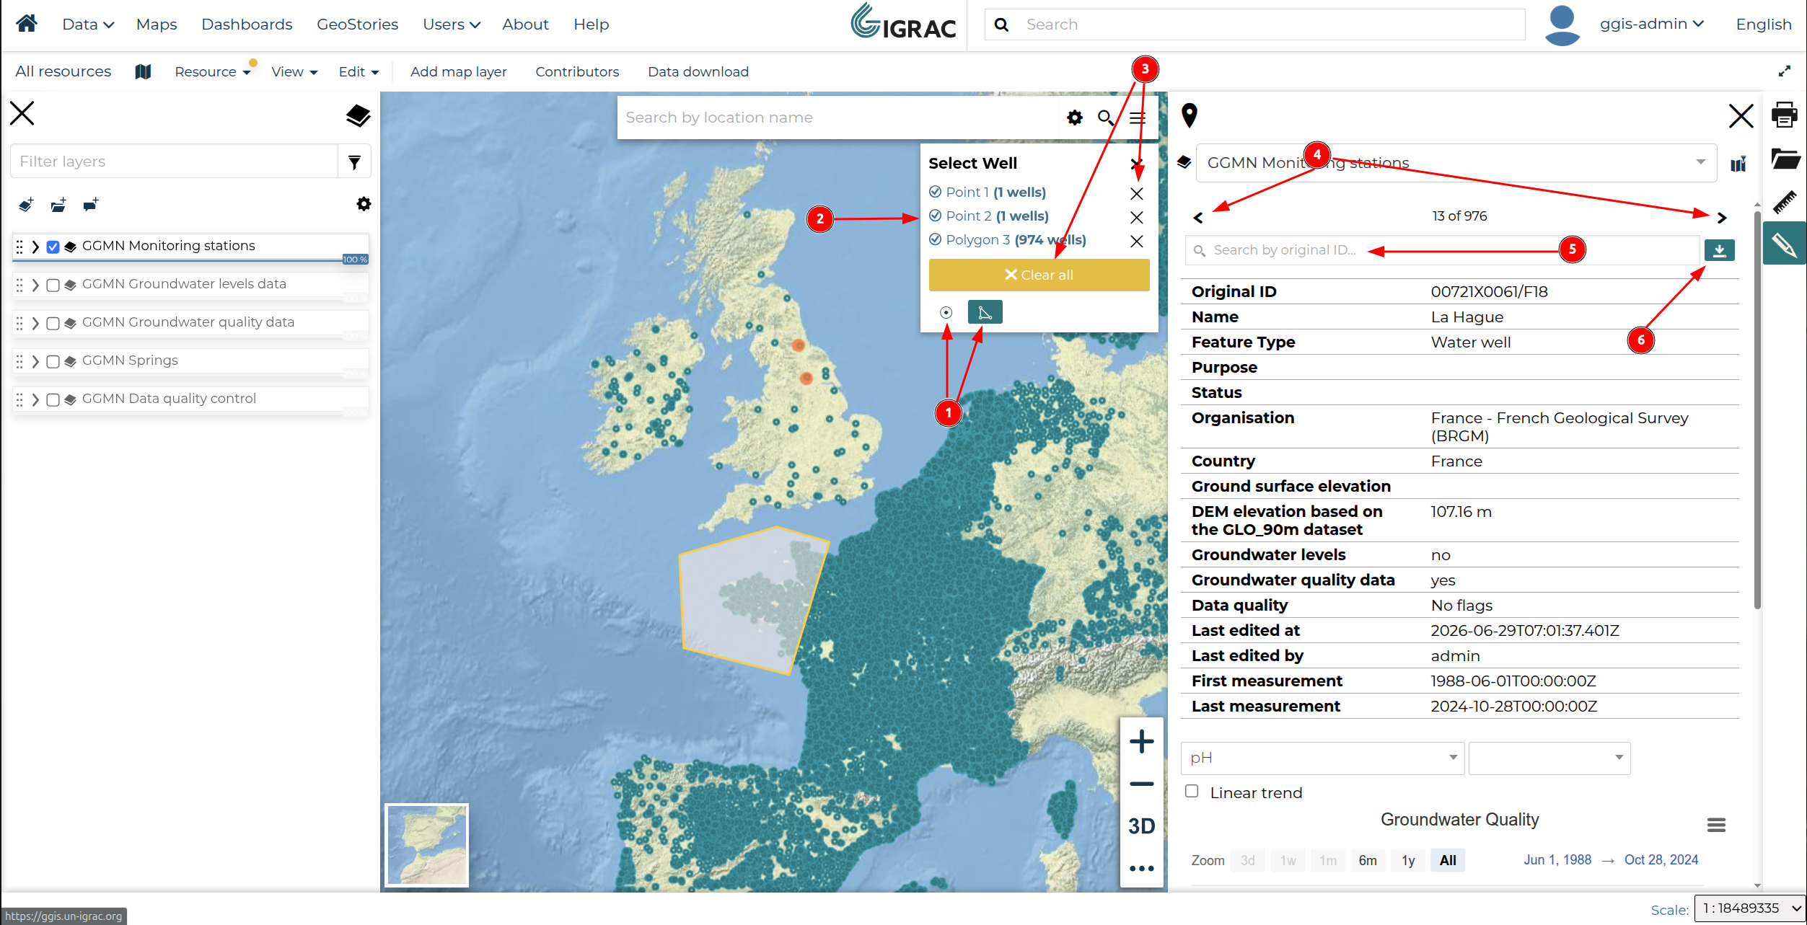
Task: Open GGMN Monitoring stations layer selector
Action: pyautogui.click(x=1456, y=163)
